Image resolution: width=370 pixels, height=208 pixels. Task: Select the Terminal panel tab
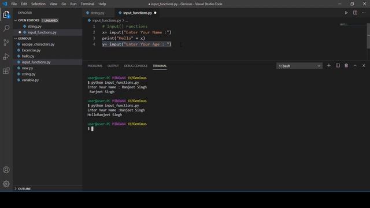[x=160, y=66]
